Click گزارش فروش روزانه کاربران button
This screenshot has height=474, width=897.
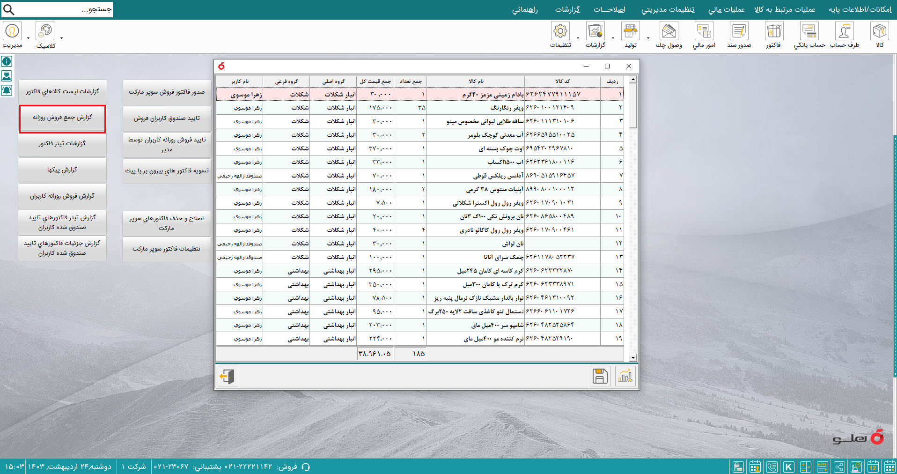(x=62, y=196)
